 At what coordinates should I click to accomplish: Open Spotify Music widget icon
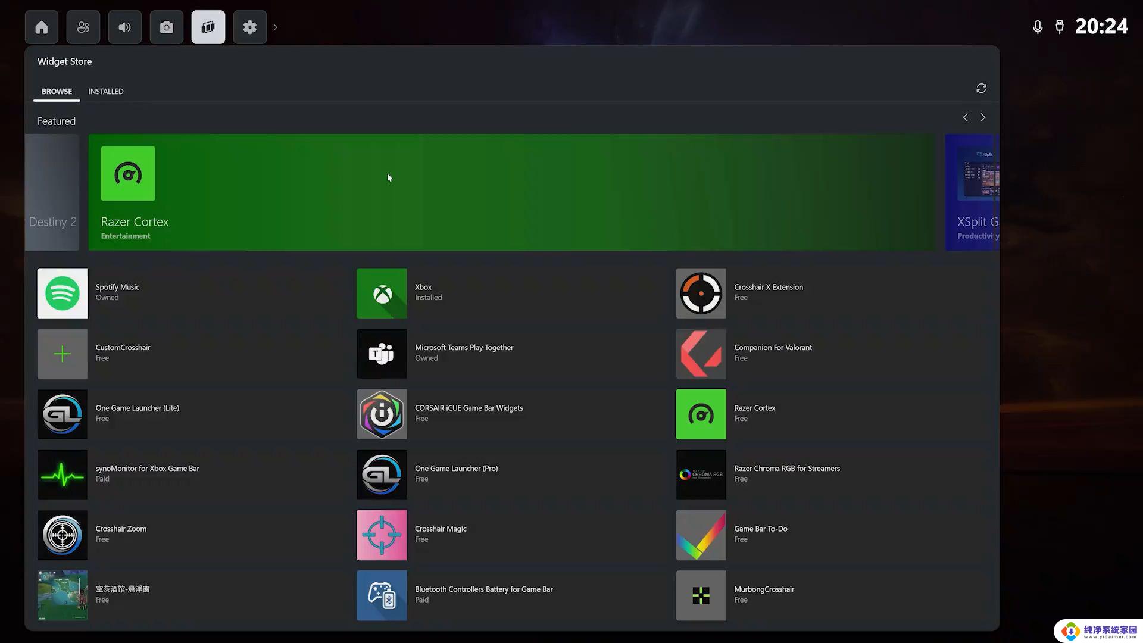63,293
